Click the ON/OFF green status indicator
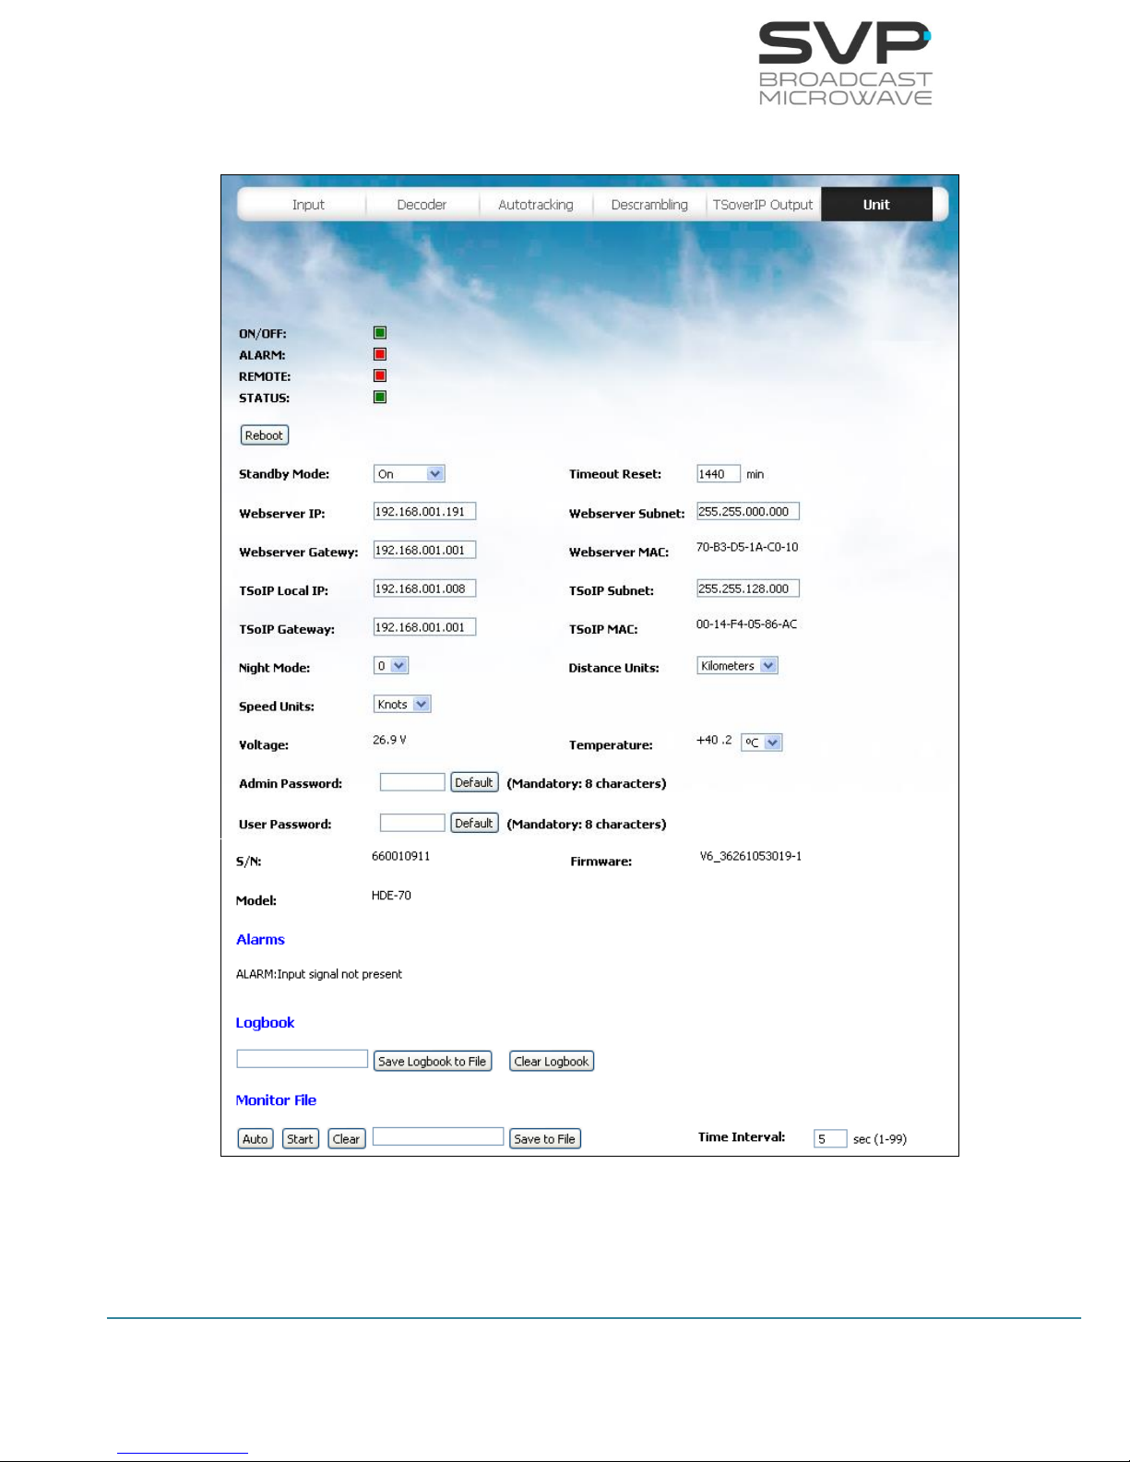The height and width of the screenshot is (1462, 1130). point(380,333)
